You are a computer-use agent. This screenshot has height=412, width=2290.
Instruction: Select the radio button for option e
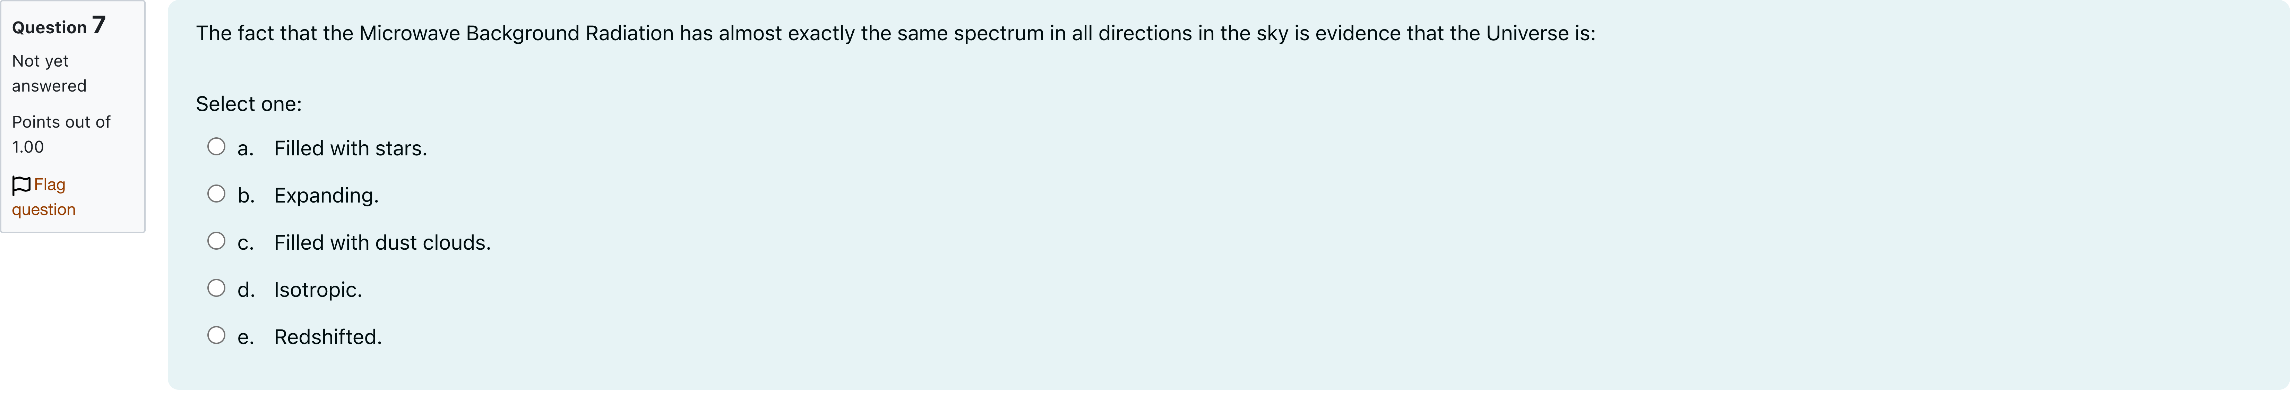click(x=216, y=335)
